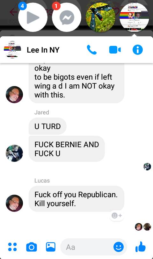153x259 pixels.
Task: Open the emoji picker in the message field
Action: (x=119, y=247)
